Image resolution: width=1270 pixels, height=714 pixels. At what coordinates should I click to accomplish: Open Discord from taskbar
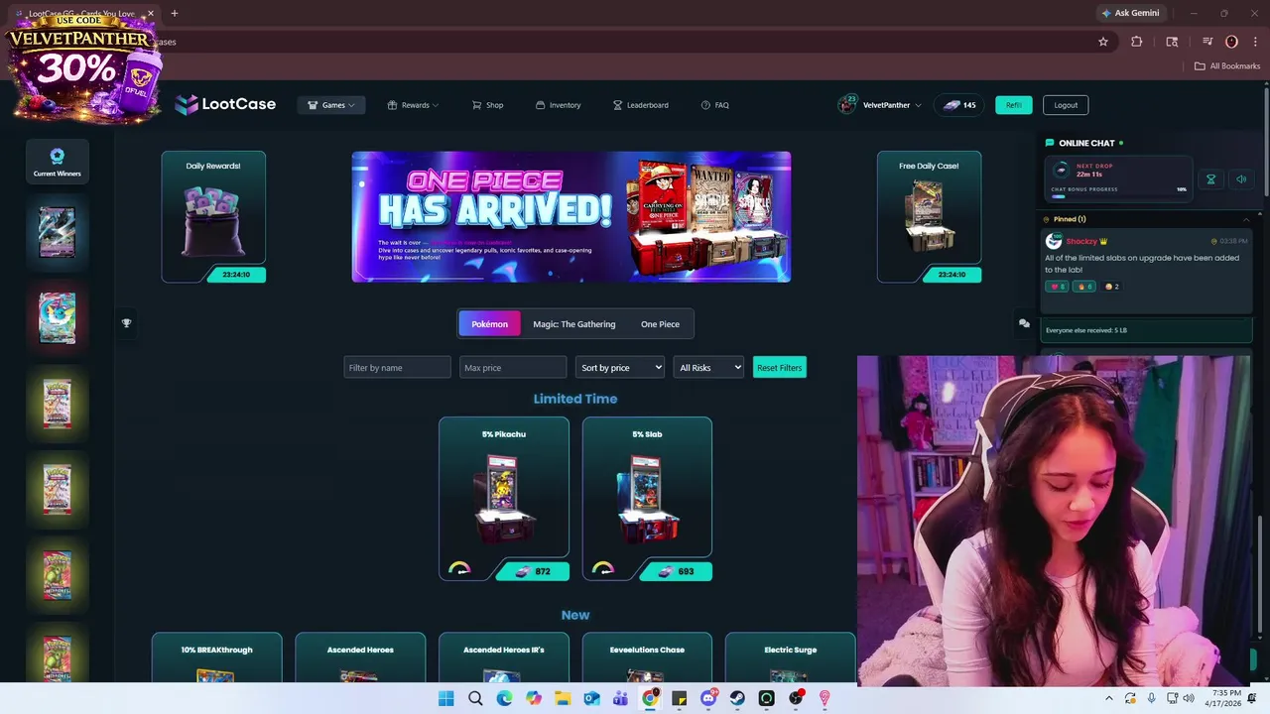(708, 698)
